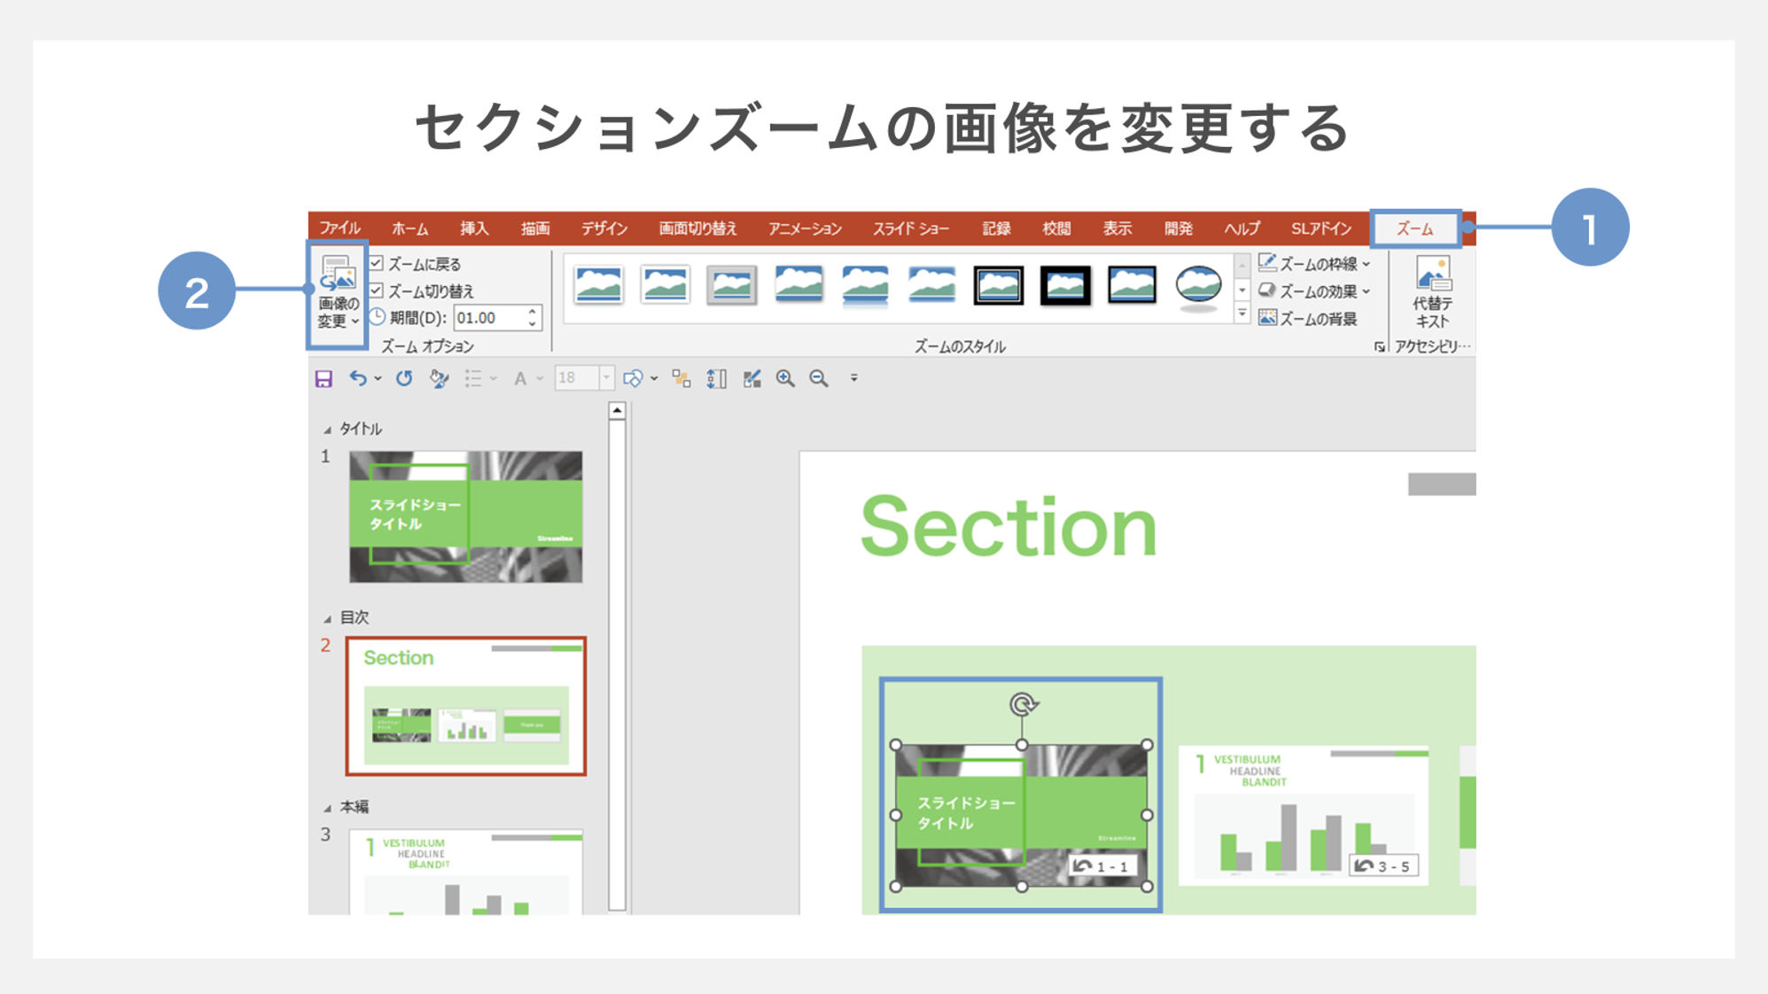Select the thick black frame zoom style
Screen dimensions: 1768x994
tap(1064, 285)
